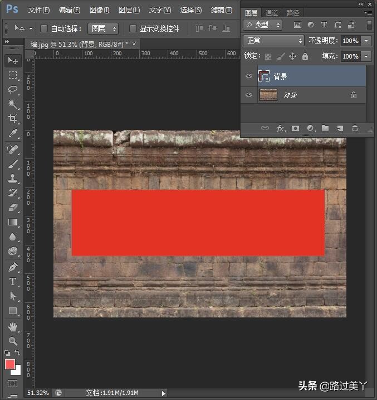377x400 pixels.
Task: Reset default foreground and background colors
Action: coord(7,353)
